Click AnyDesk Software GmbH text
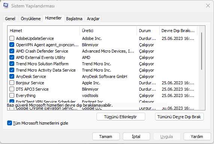This screenshot has width=214, height=144. 104,76
